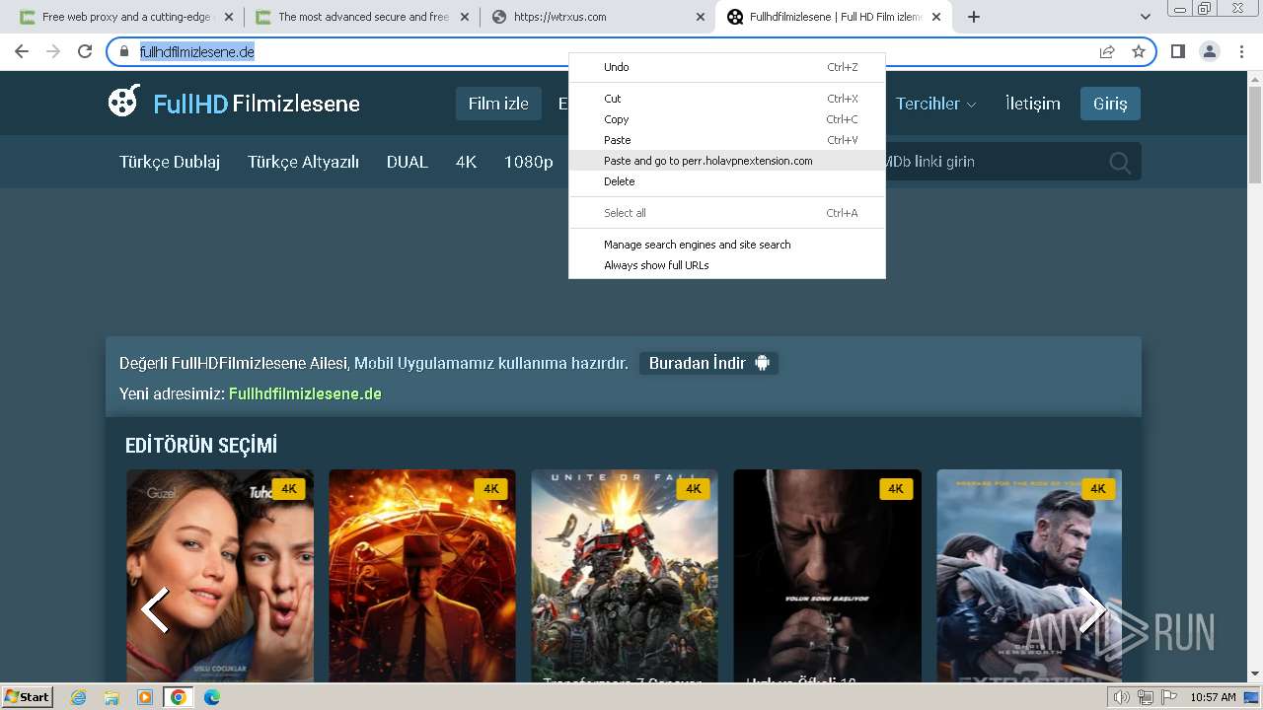
Task: Open Chrome three-dot menu
Action: [1241, 51]
